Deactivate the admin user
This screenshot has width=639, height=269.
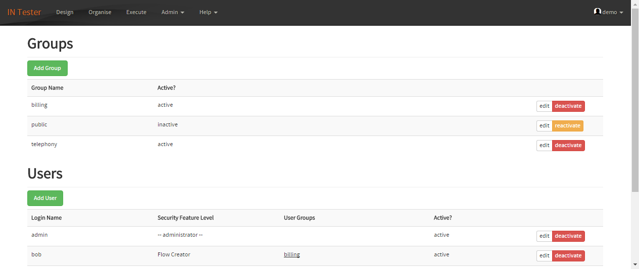click(x=568, y=236)
